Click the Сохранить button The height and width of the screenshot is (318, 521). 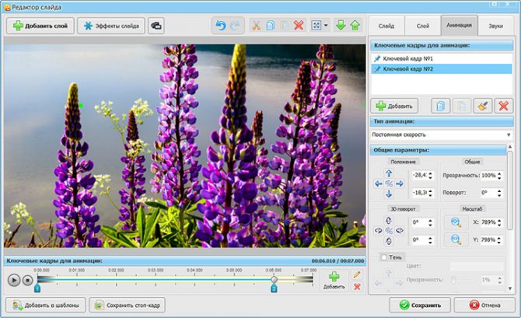click(x=420, y=305)
